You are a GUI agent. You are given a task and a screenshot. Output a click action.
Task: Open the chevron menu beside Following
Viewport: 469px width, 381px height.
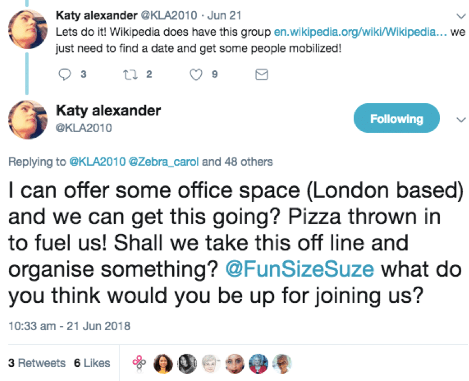pyautogui.click(x=461, y=120)
